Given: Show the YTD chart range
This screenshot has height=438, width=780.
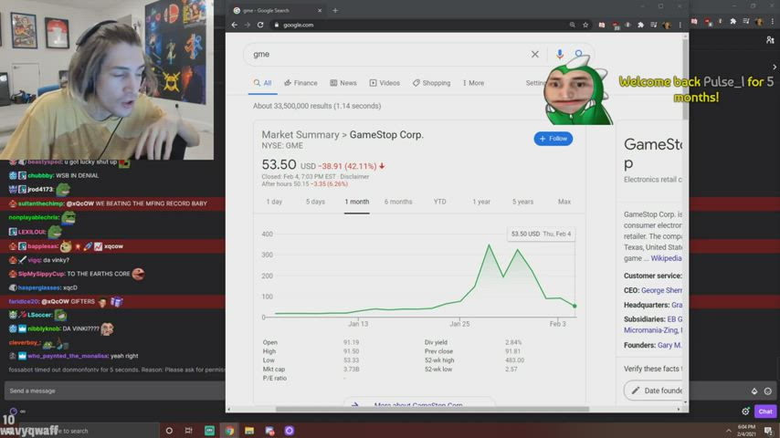Looking at the screenshot, I should 439,202.
